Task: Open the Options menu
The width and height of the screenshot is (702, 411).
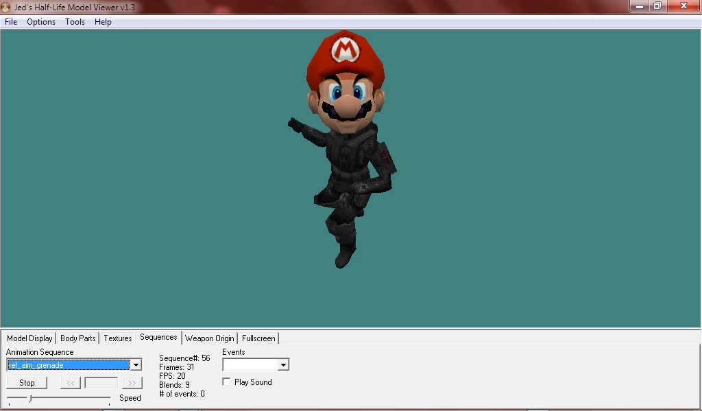Action: pos(41,22)
